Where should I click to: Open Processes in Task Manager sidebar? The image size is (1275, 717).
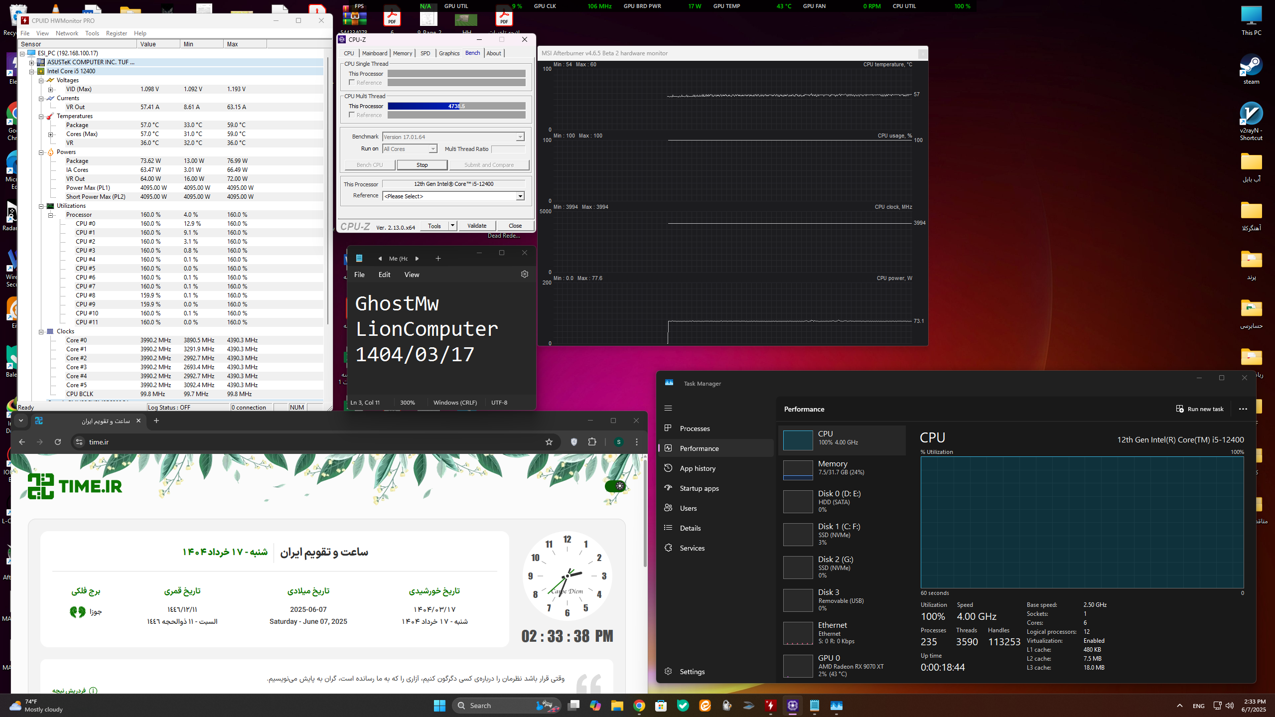pyautogui.click(x=694, y=429)
